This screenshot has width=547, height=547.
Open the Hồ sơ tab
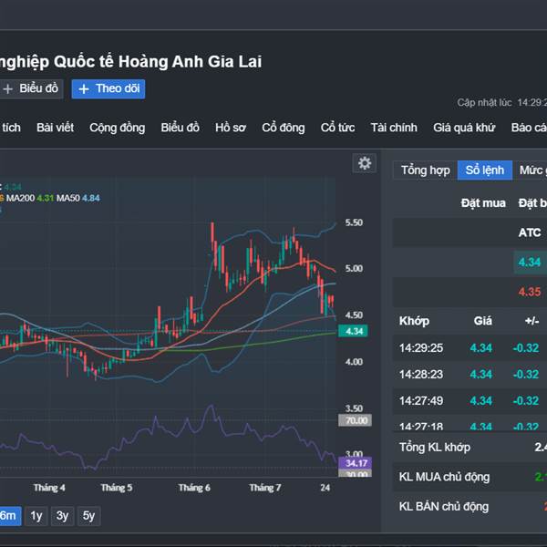point(231,128)
